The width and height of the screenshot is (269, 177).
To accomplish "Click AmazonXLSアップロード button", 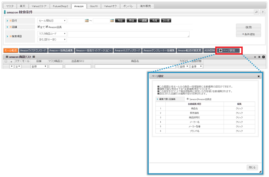I will coord(127,50).
